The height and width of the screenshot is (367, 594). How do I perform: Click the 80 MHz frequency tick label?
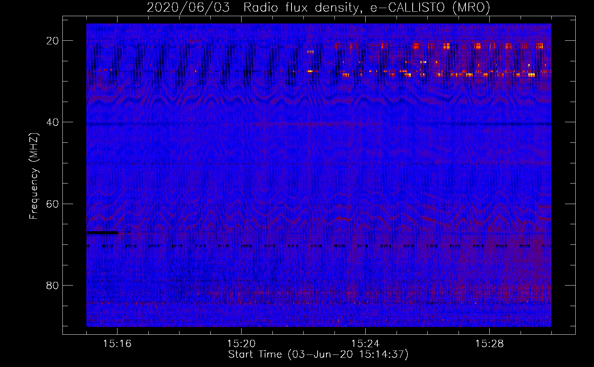tap(52, 286)
